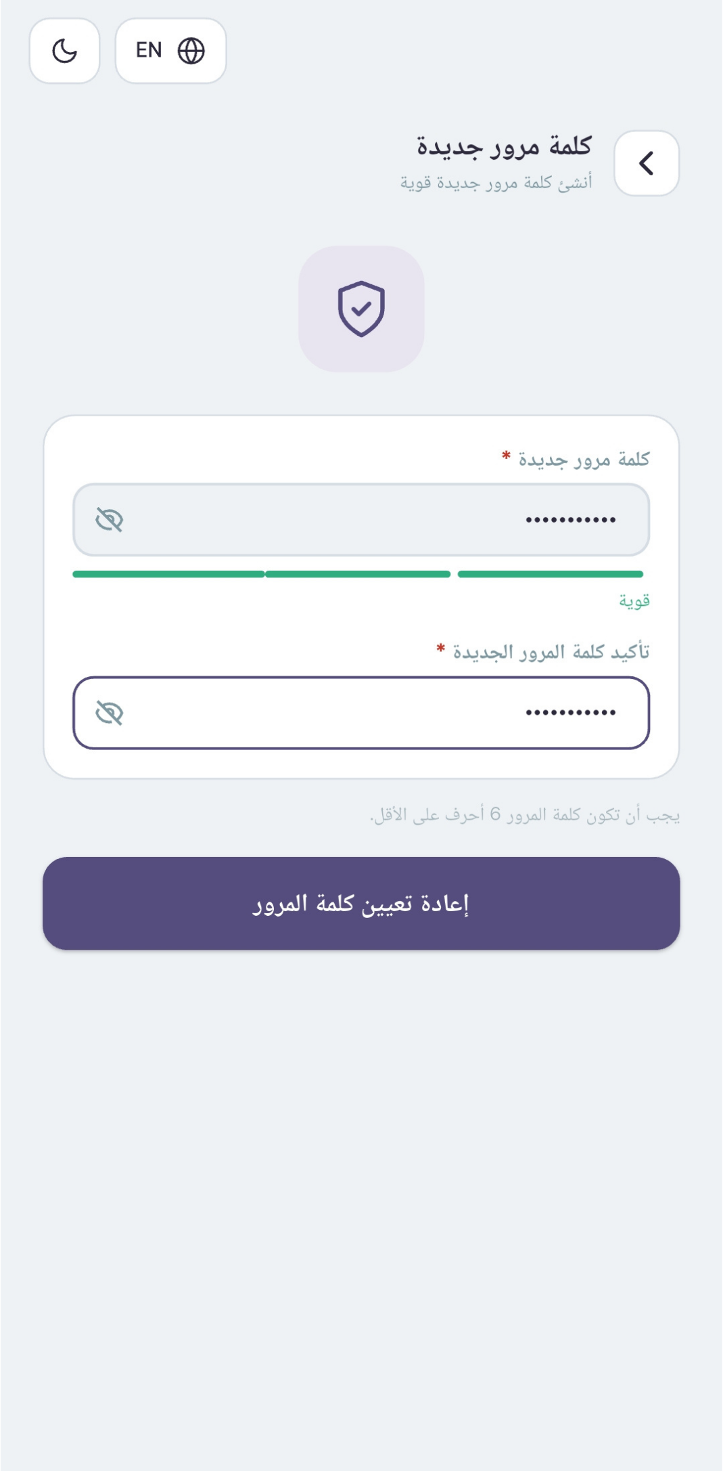Click the subtitle أنشئ كلمة مرور جديدة قوية
The width and height of the screenshot is (723, 1471).
[x=496, y=183]
